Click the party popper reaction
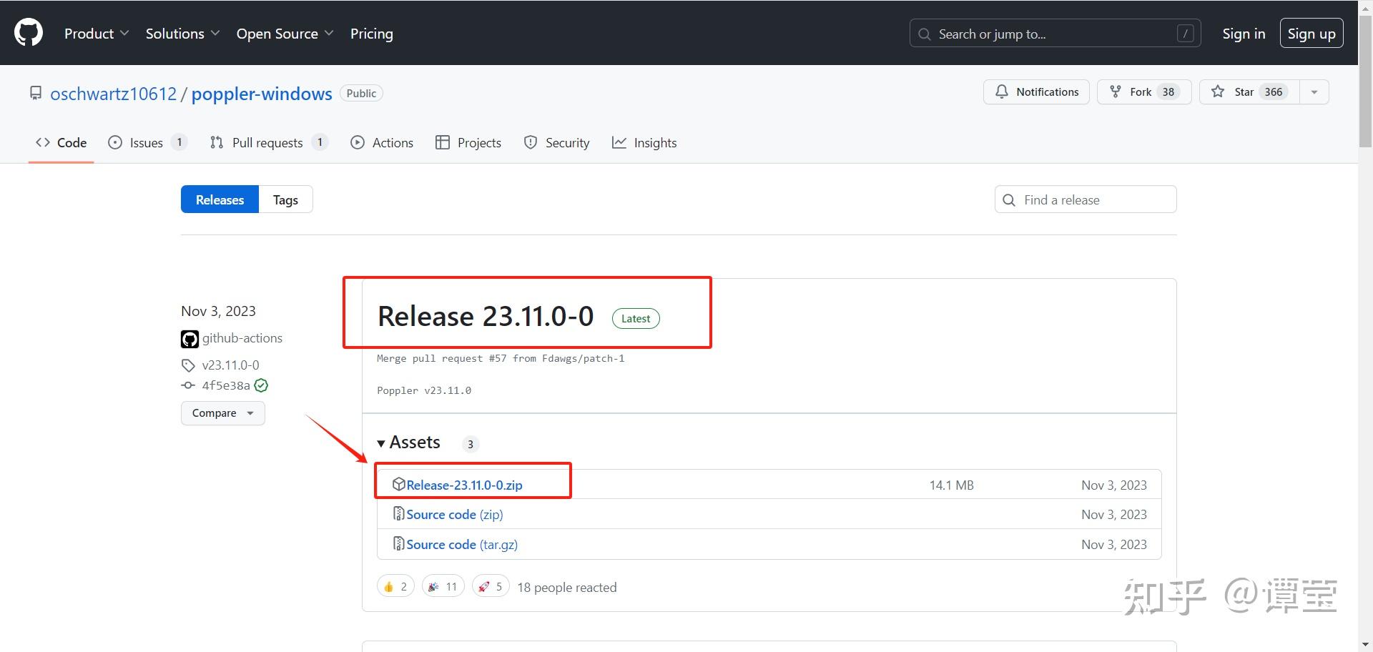 (x=443, y=587)
